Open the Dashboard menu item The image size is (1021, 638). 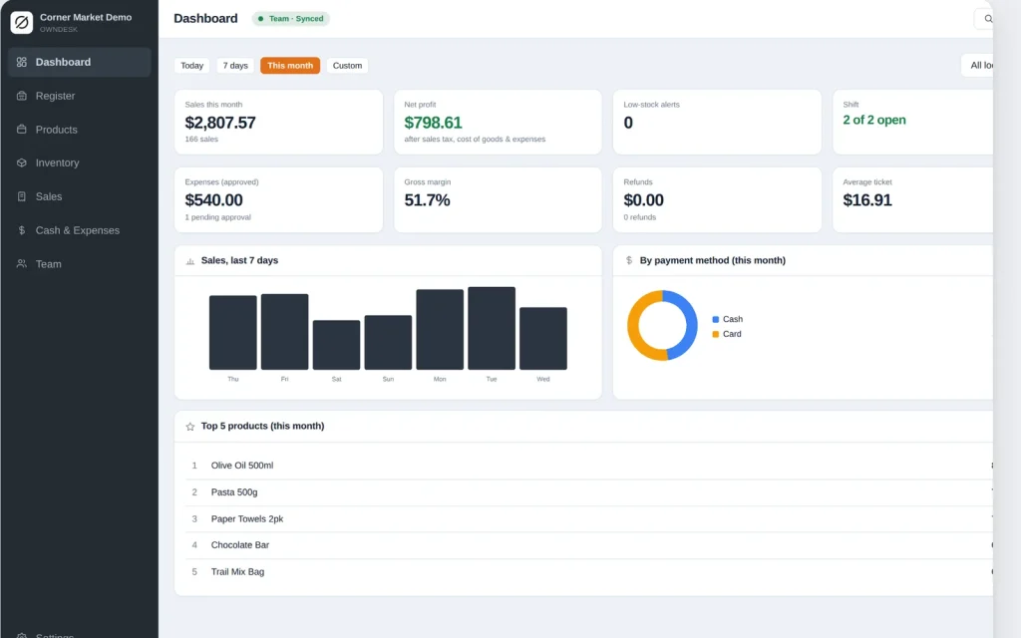(80, 62)
